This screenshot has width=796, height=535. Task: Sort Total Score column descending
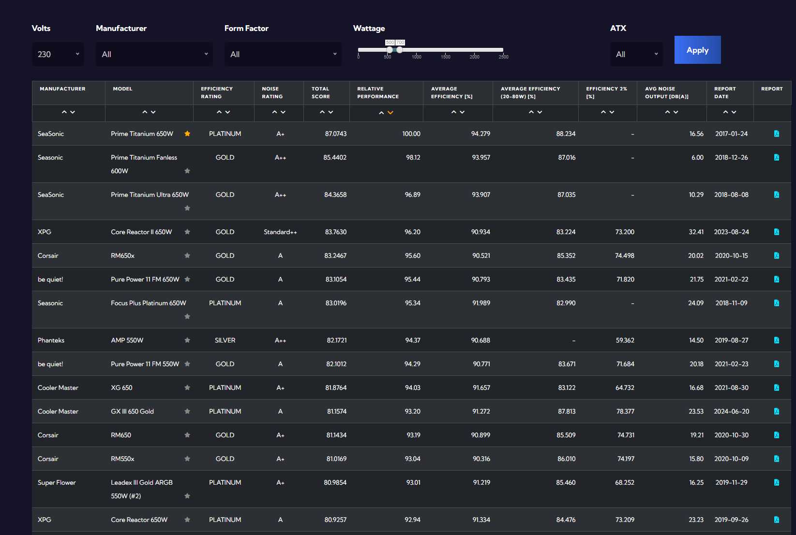point(331,112)
